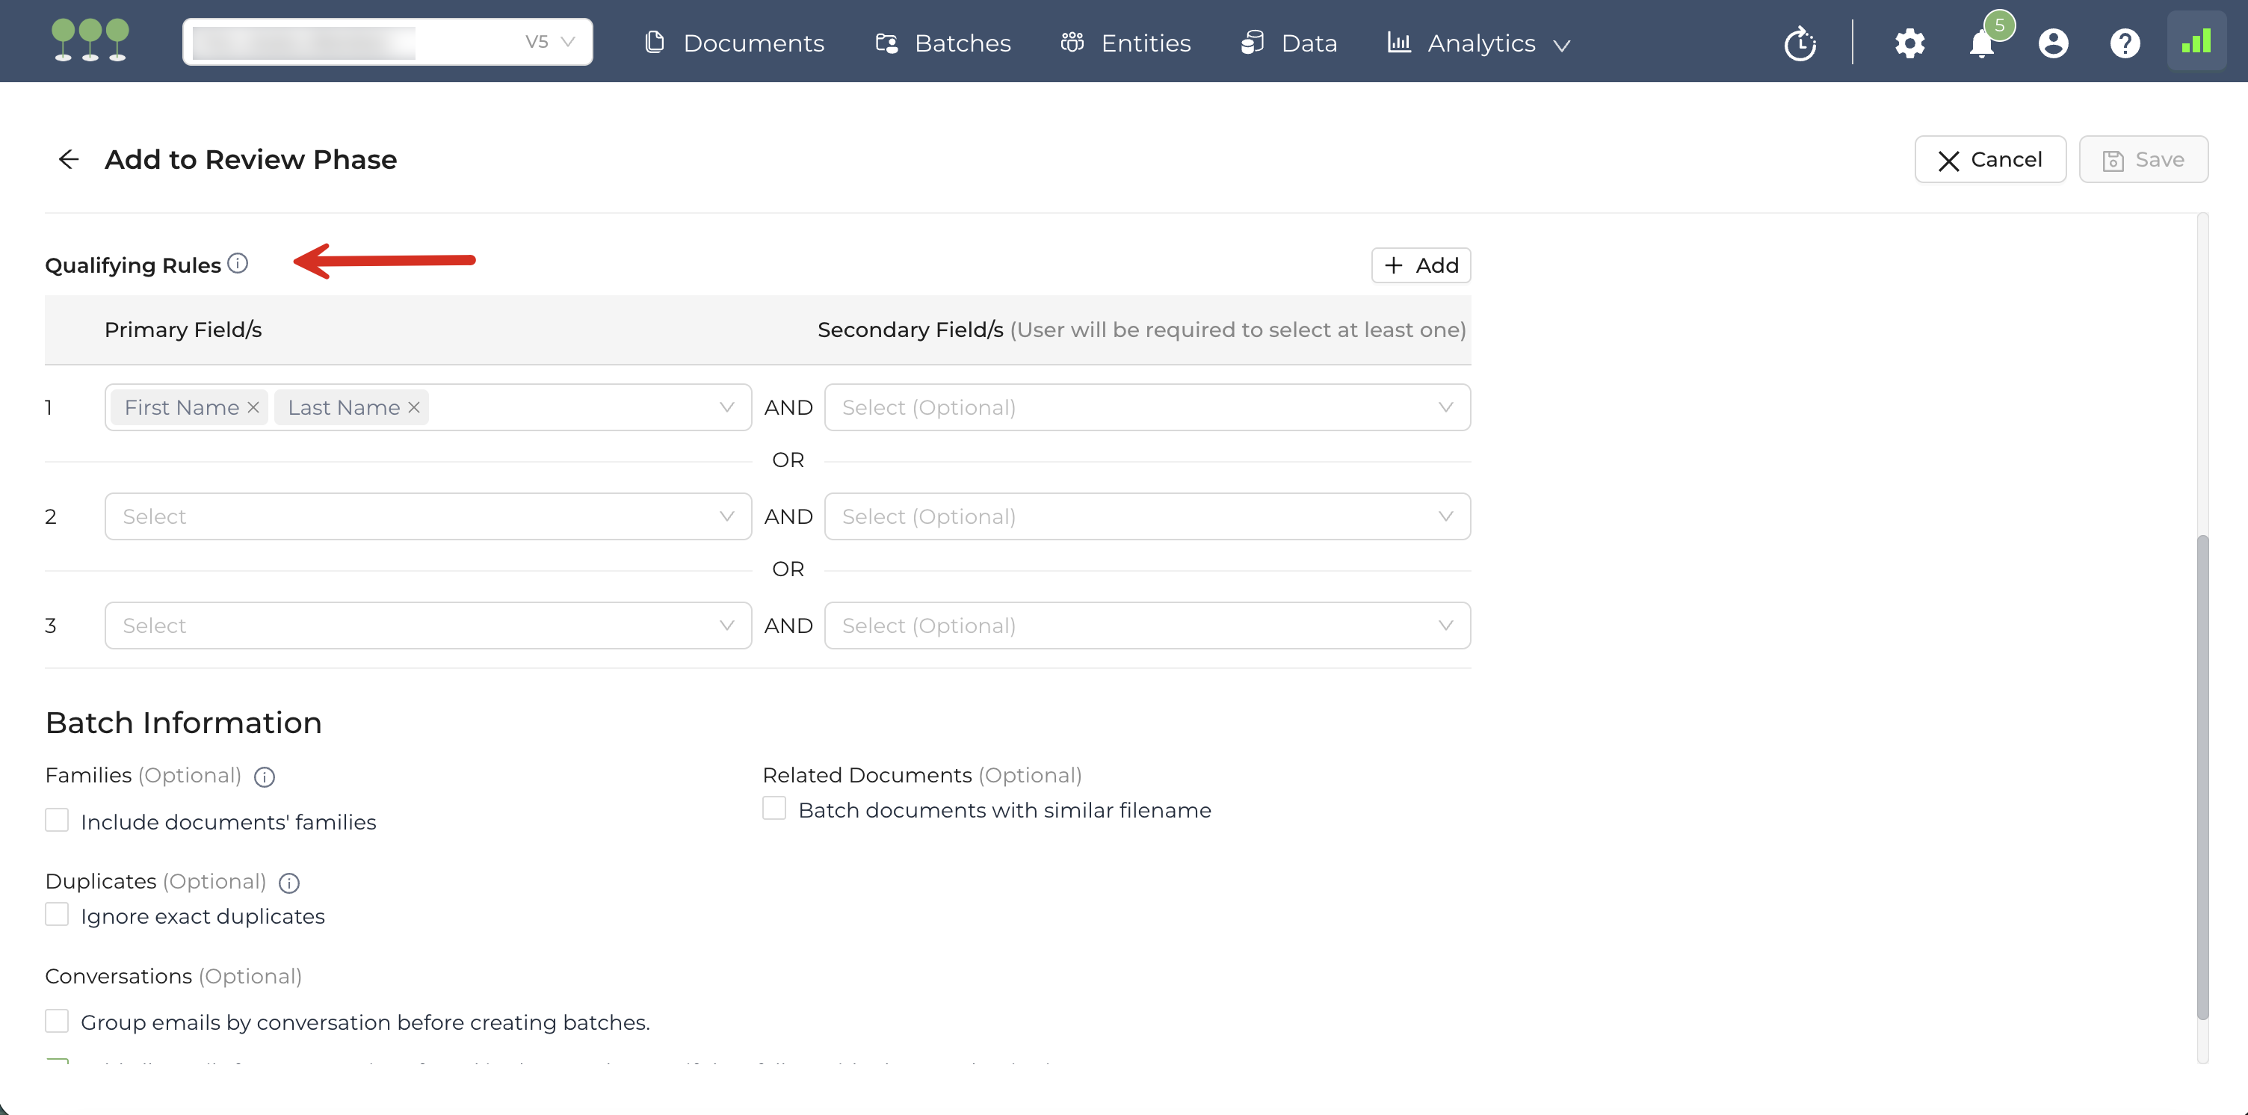The width and height of the screenshot is (2248, 1115).
Task: Click the Qualifying Rules info icon
Action: [238, 264]
